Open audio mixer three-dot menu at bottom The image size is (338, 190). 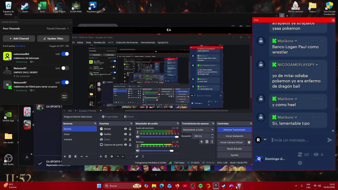coord(143,156)
